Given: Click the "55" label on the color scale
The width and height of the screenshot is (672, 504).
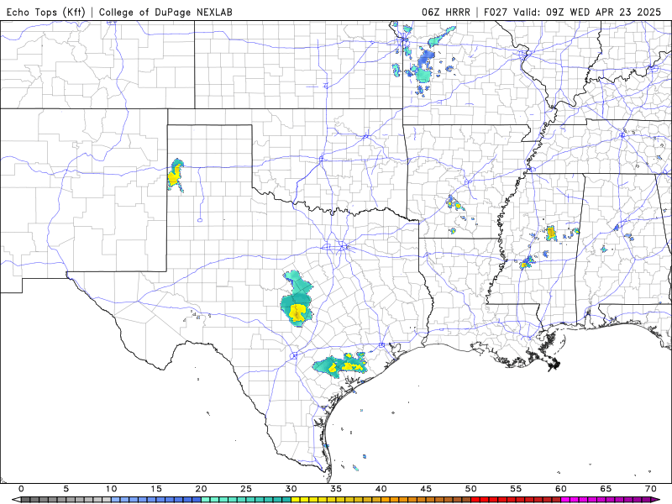Looking at the screenshot, I should click(x=516, y=489).
